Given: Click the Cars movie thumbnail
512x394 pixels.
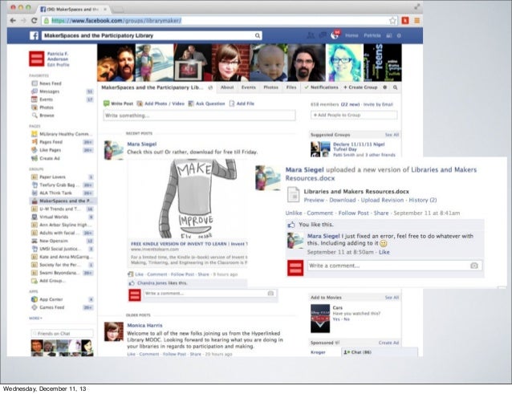Looking at the screenshot, I should click(320, 319).
